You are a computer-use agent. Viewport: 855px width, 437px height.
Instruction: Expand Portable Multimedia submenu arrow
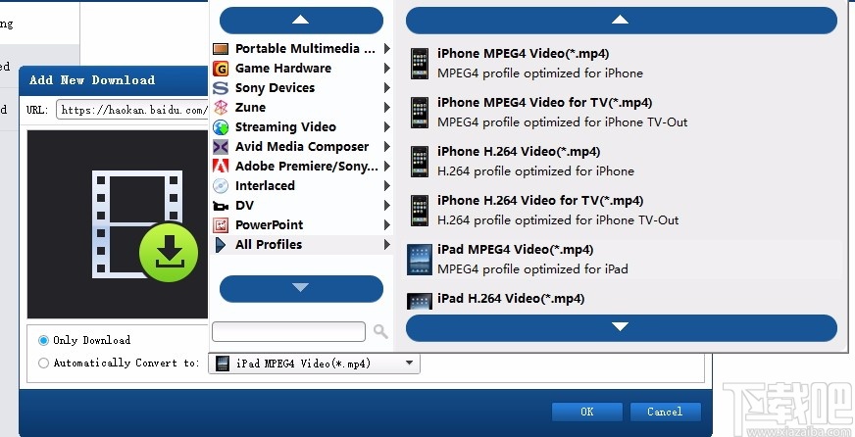[386, 49]
